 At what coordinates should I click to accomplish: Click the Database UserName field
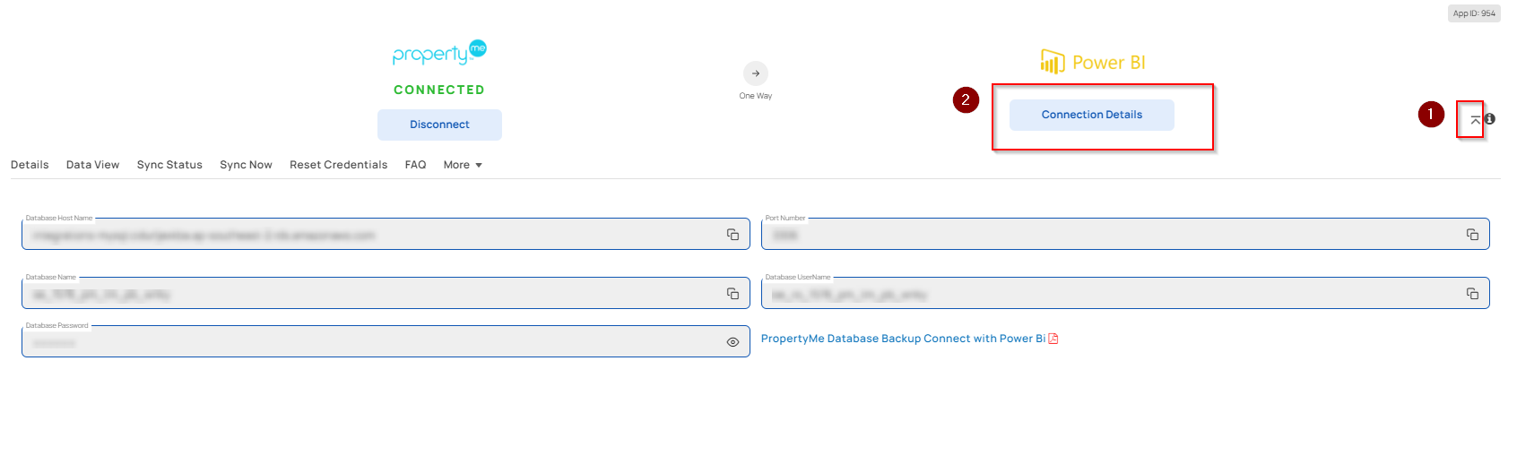[1125, 294]
